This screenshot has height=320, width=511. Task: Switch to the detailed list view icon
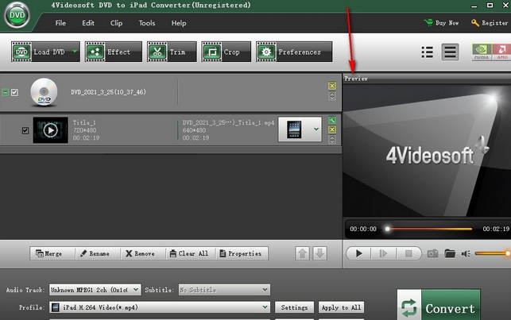coord(450,52)
